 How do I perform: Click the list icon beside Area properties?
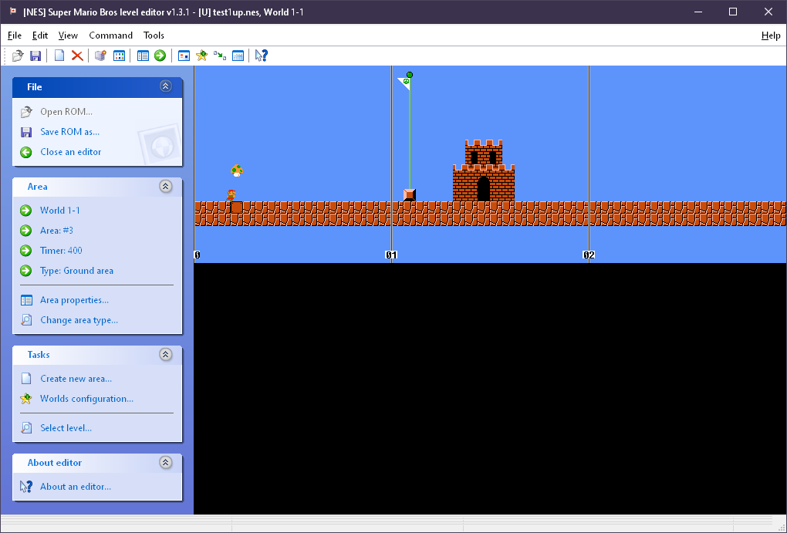click(x=26, y=300)
